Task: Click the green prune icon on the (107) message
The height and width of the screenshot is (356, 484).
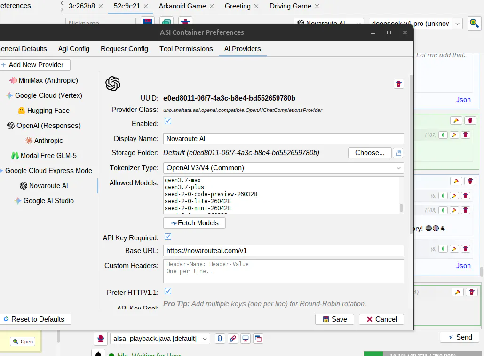Action: 443,135
